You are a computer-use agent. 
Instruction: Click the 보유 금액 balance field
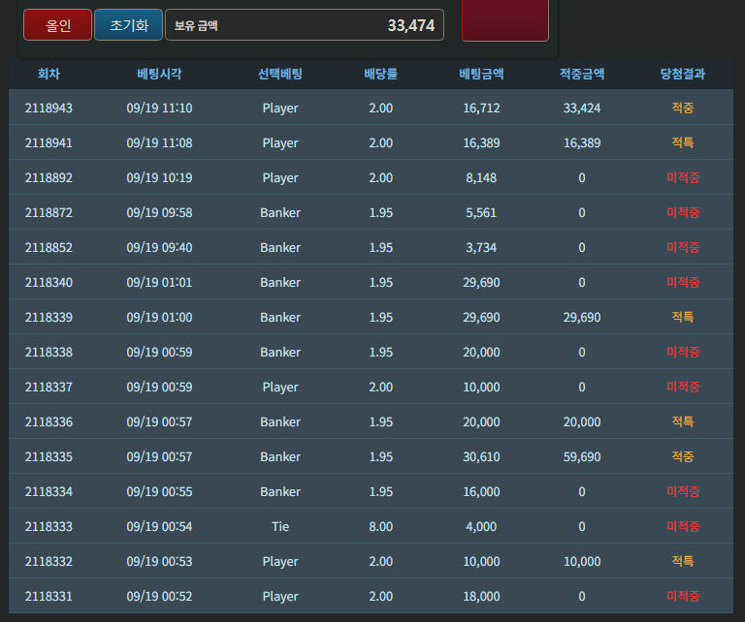tap(304, 24)
